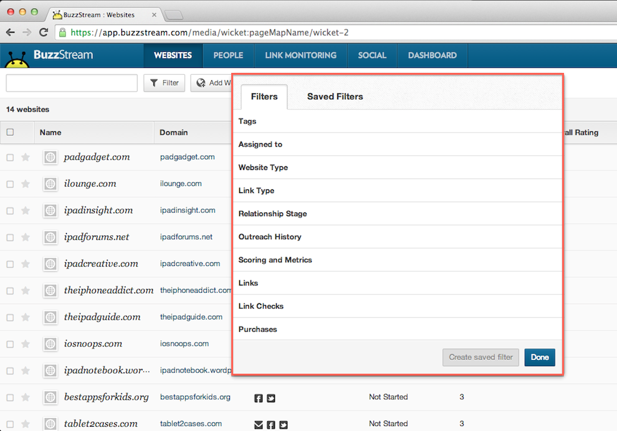Screen dimensions: 617x431
Task: Click the website search input field
Action: 71,82
